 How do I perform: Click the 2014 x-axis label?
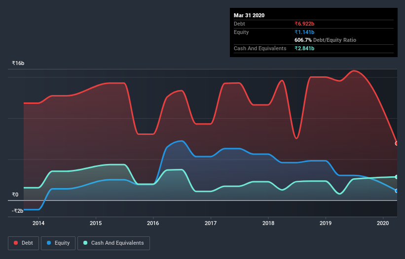[38, 223]
